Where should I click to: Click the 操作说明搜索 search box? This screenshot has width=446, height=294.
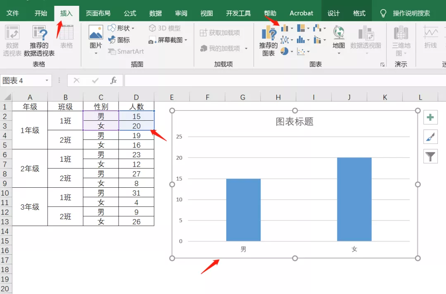[411, 13]
